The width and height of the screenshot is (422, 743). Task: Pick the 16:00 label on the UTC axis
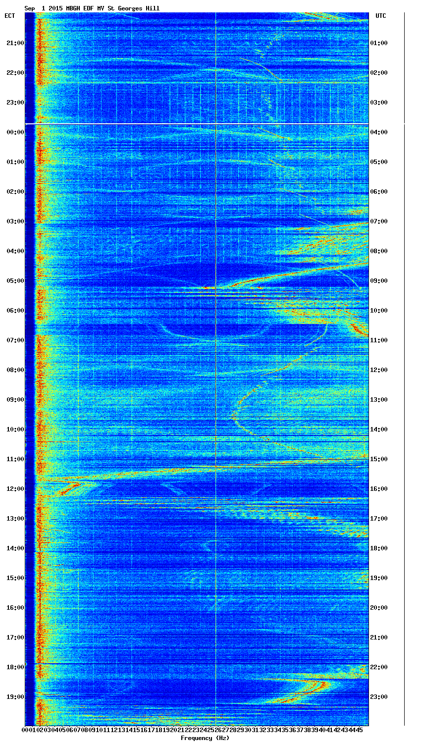click(379, 489)
